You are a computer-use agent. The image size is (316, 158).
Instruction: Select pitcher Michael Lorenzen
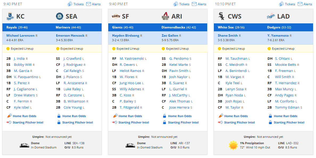(20, 35)
